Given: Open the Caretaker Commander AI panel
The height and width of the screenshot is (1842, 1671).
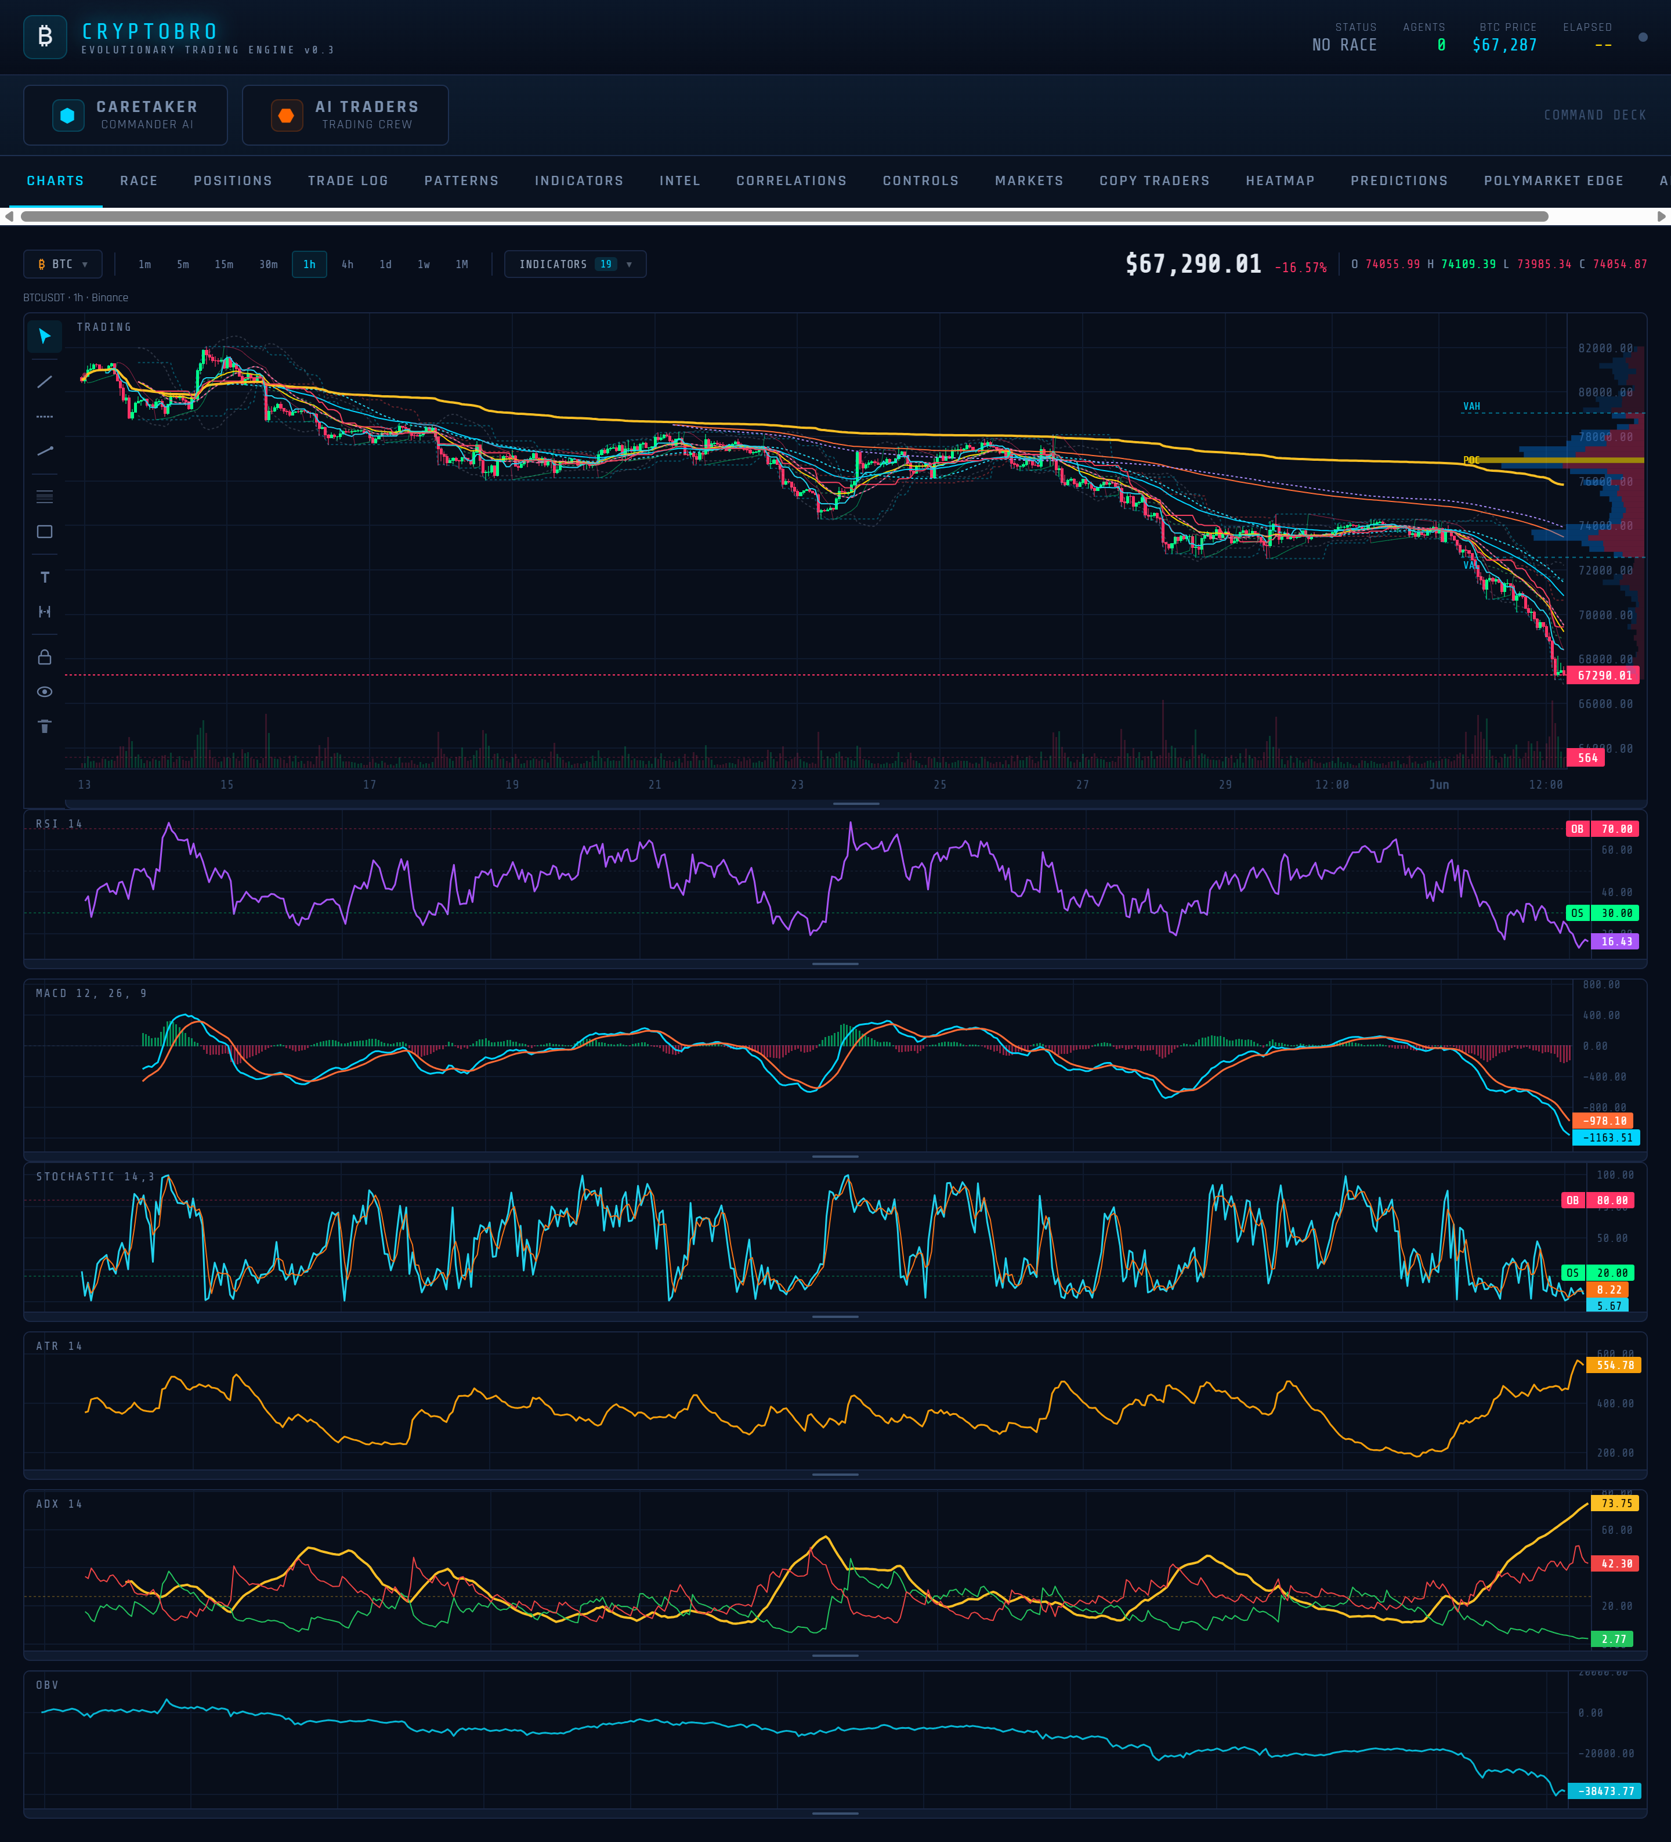Looking at the screenshot, I should coord(125,115).
